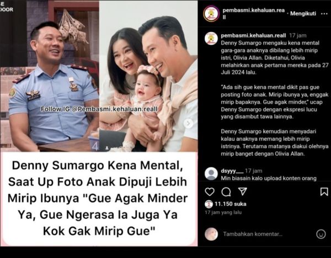Open three-dot more options menu
Screen dimensions: 331x258
(x=324, y=14)
